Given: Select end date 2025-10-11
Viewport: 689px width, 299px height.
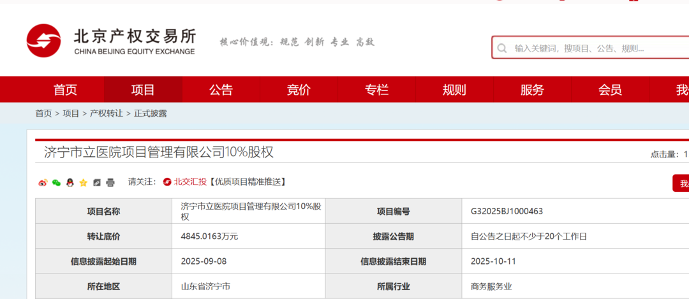Looking at the screenshot, I should (x=493, y=261).
